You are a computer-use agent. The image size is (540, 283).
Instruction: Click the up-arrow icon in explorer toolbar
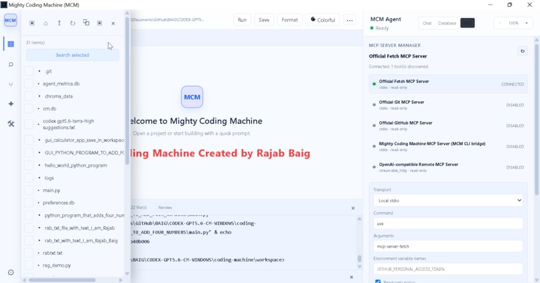click(x=59, y=23)
